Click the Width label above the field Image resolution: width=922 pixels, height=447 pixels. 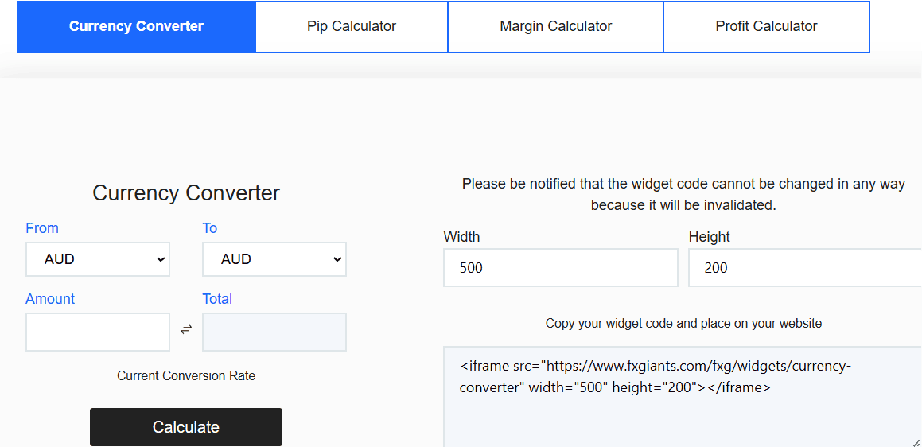click(x=461, y=237)
